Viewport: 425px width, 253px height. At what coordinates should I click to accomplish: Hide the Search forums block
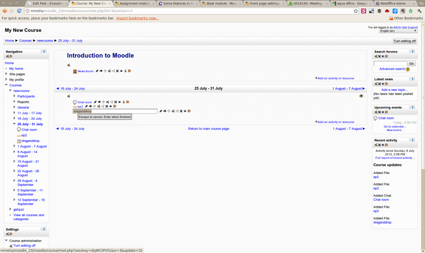(383, 56)
